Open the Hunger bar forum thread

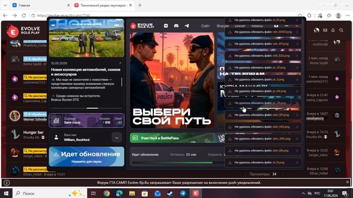click(x=33, y=133)
